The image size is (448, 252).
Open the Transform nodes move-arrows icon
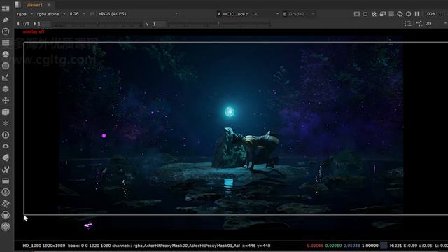pyautogui.click(x=6, y=100)
